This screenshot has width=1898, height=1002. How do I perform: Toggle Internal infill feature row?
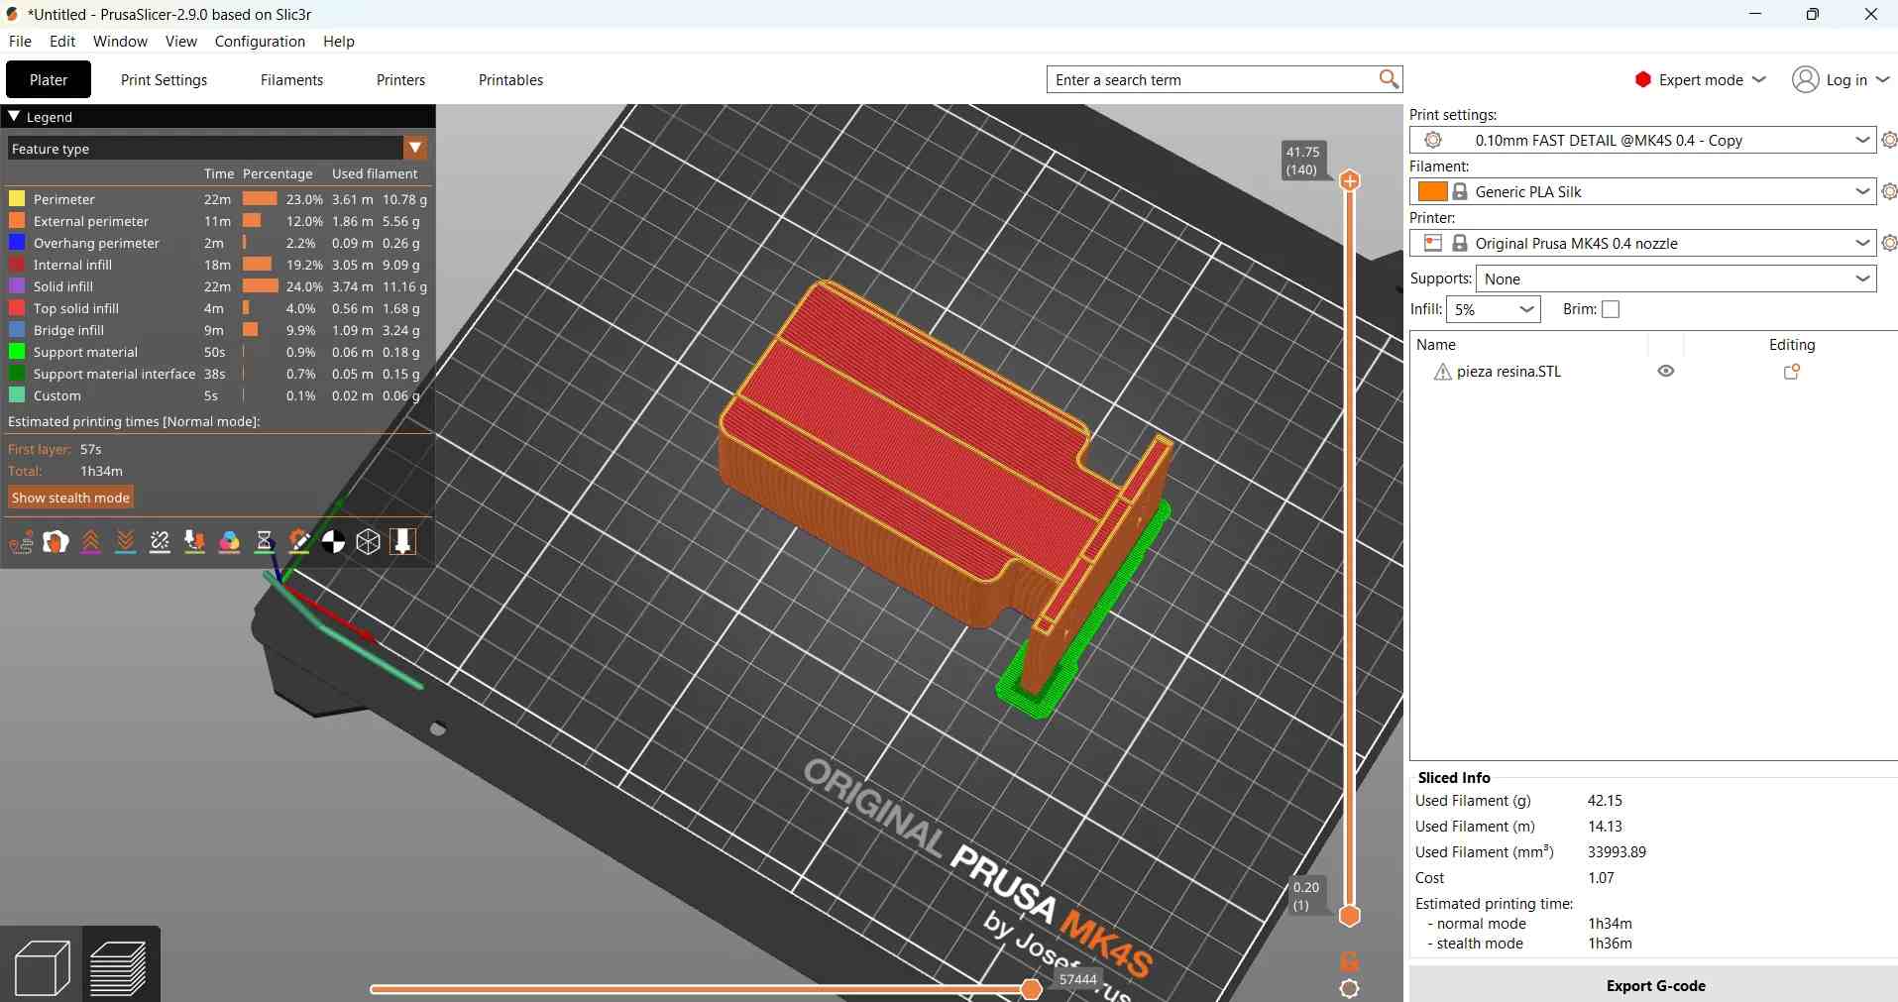217,265
